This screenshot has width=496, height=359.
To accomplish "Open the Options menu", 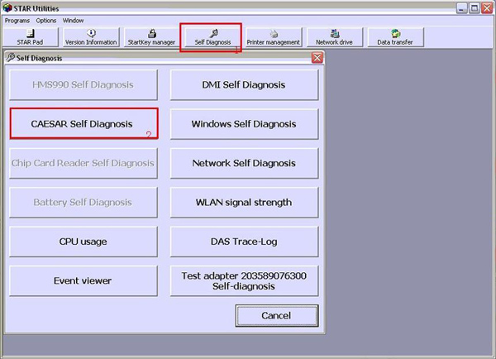I will (45, 21).
